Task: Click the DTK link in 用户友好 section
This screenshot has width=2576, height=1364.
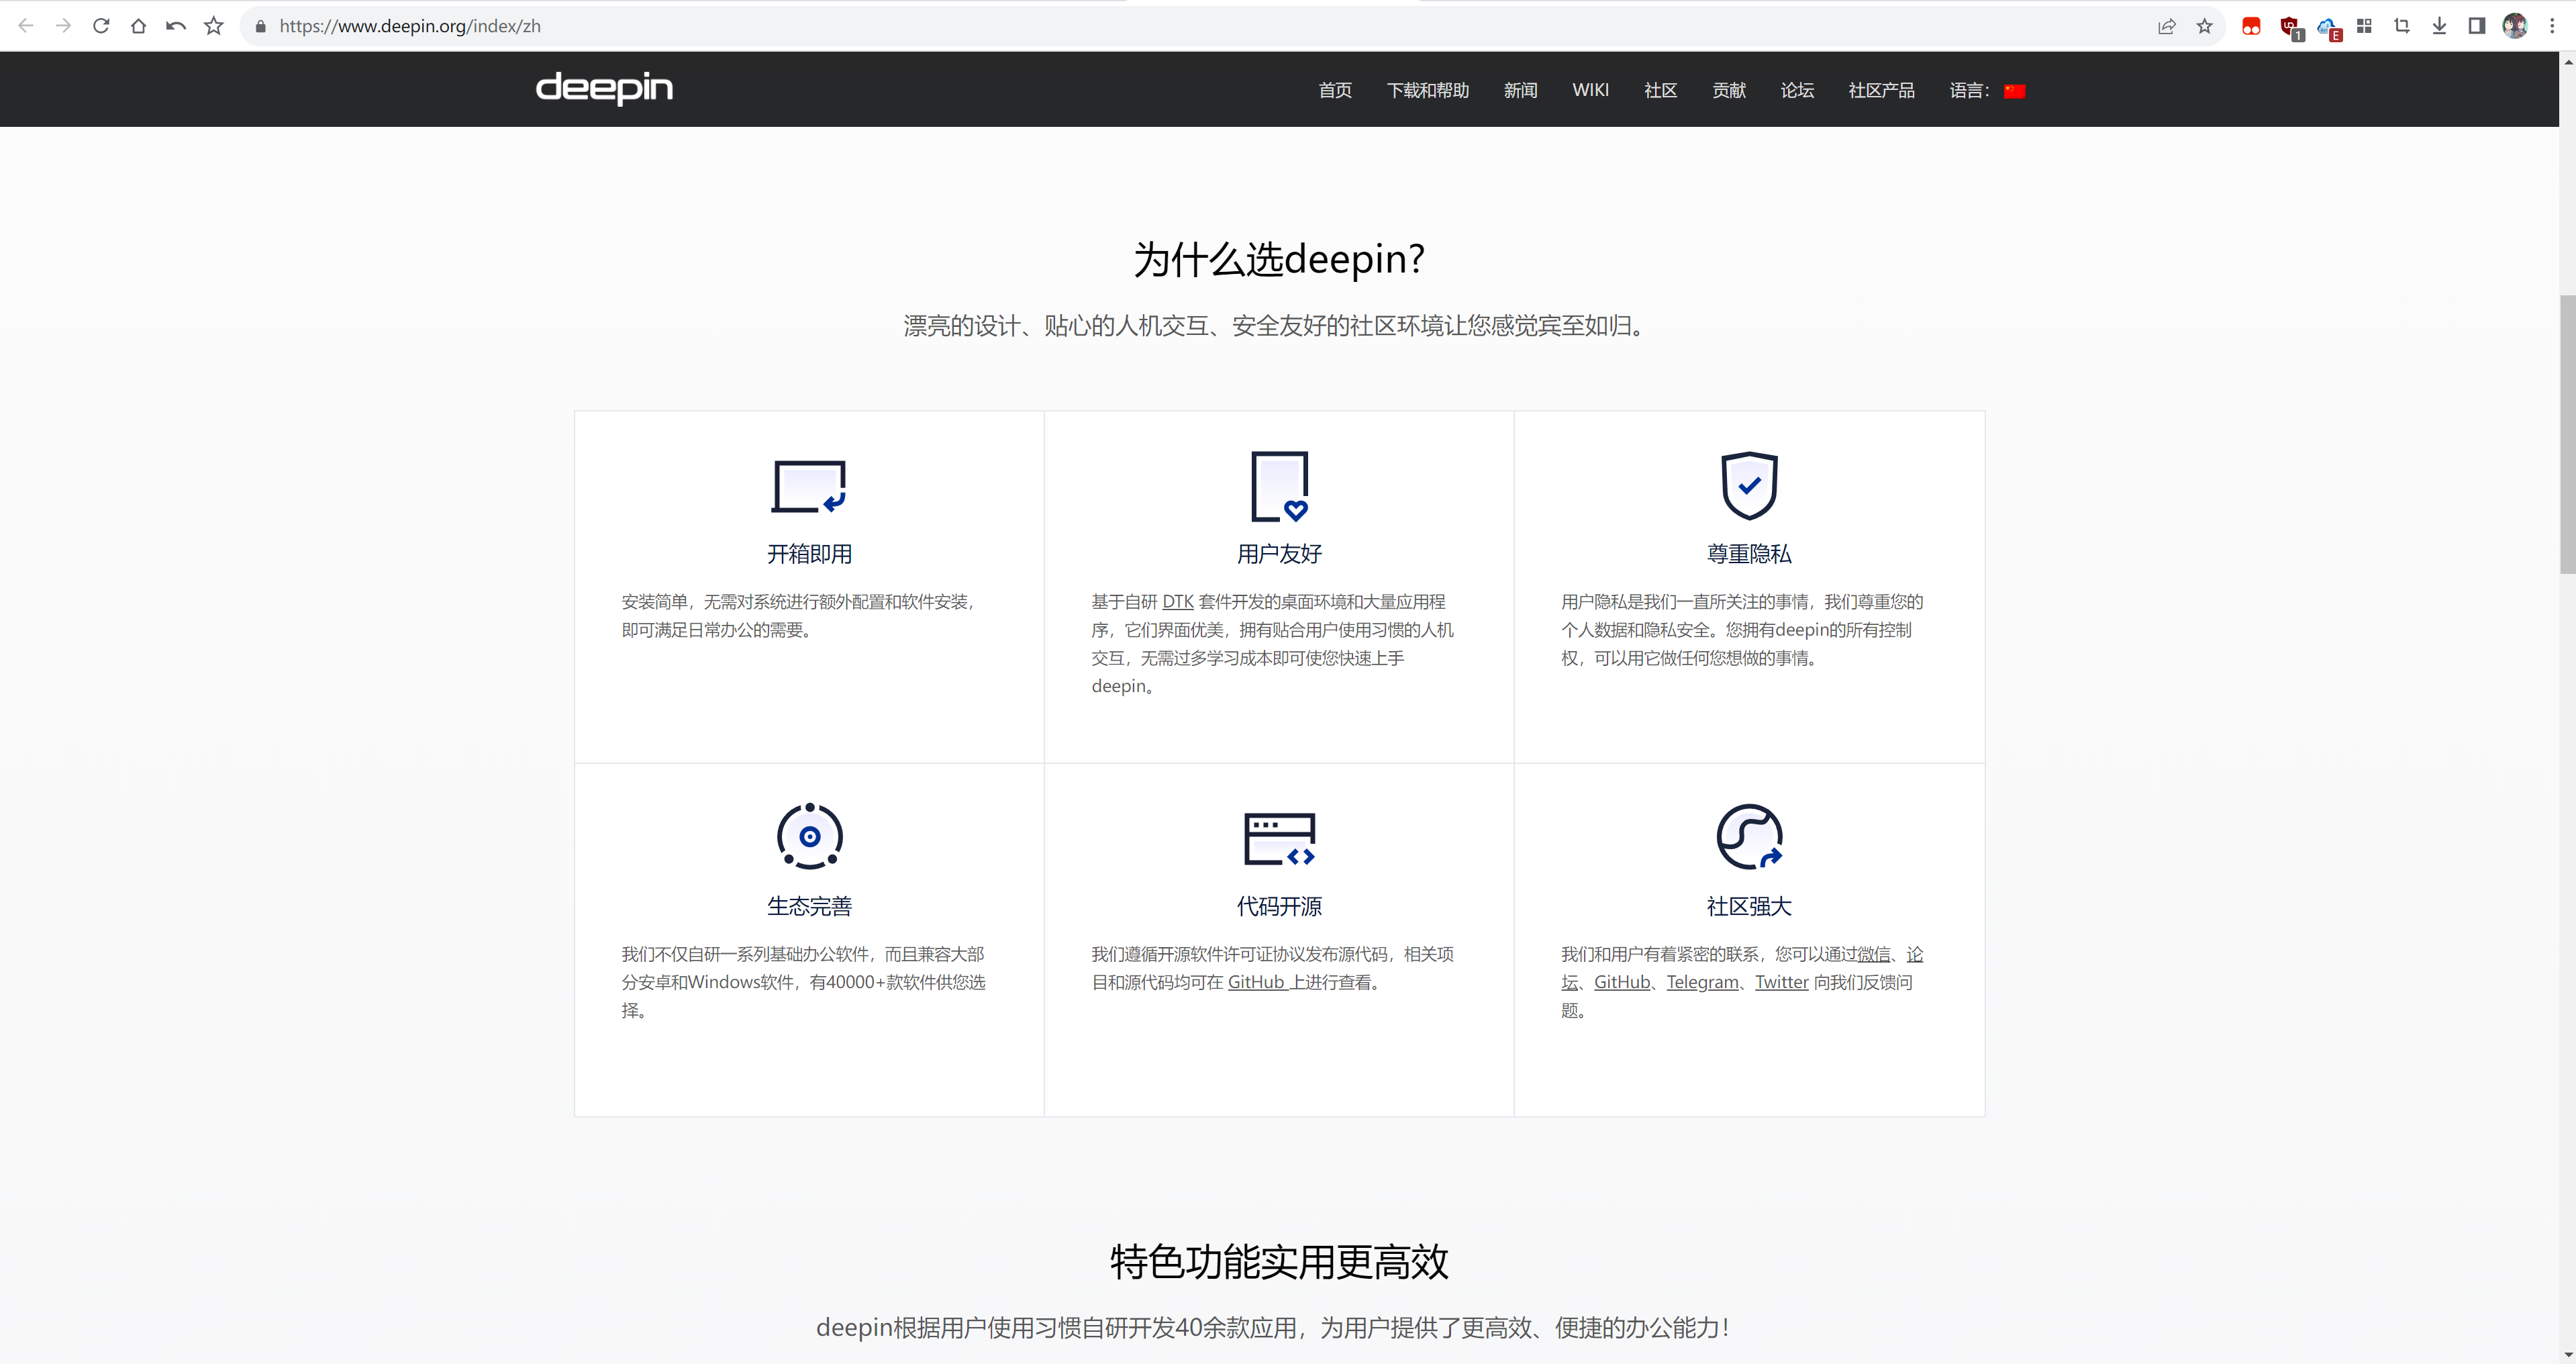Action: tap(1177, 601)
